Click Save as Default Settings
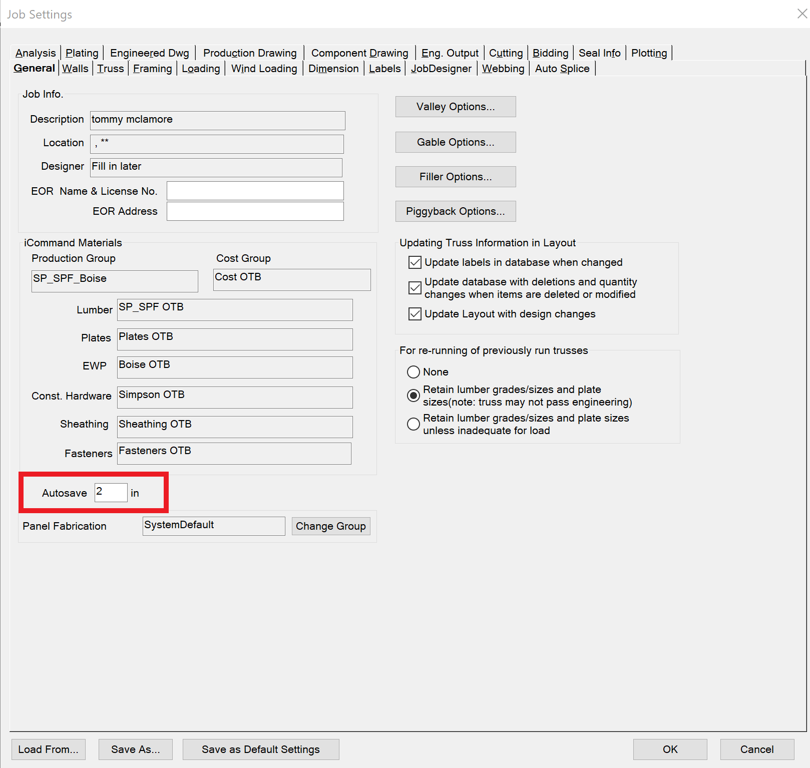Viewport: 810px width, 768px height. click(x=260, y=749)
